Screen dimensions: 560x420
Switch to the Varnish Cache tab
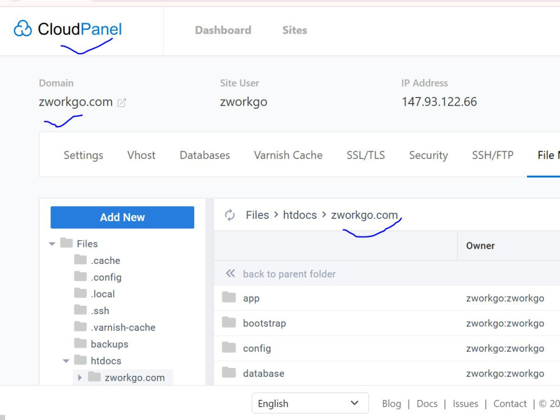(288, 155)
